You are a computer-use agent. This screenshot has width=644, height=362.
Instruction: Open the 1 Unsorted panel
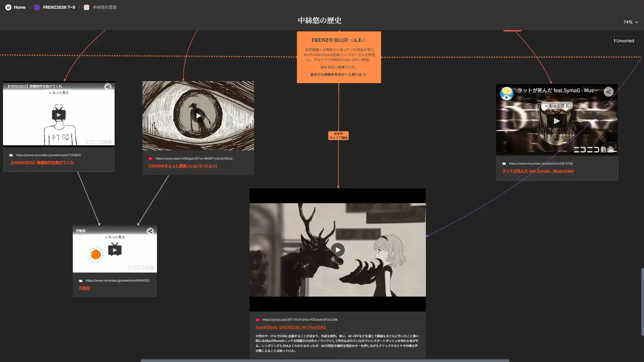click(624, 41)
